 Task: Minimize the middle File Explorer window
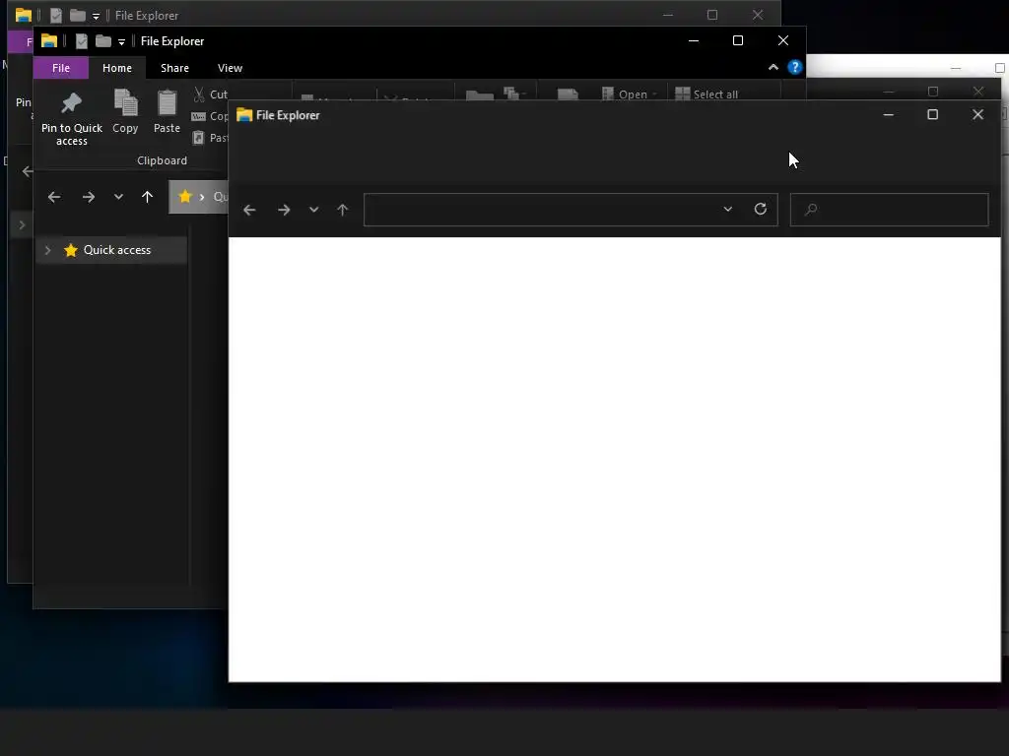click(694, 40)
